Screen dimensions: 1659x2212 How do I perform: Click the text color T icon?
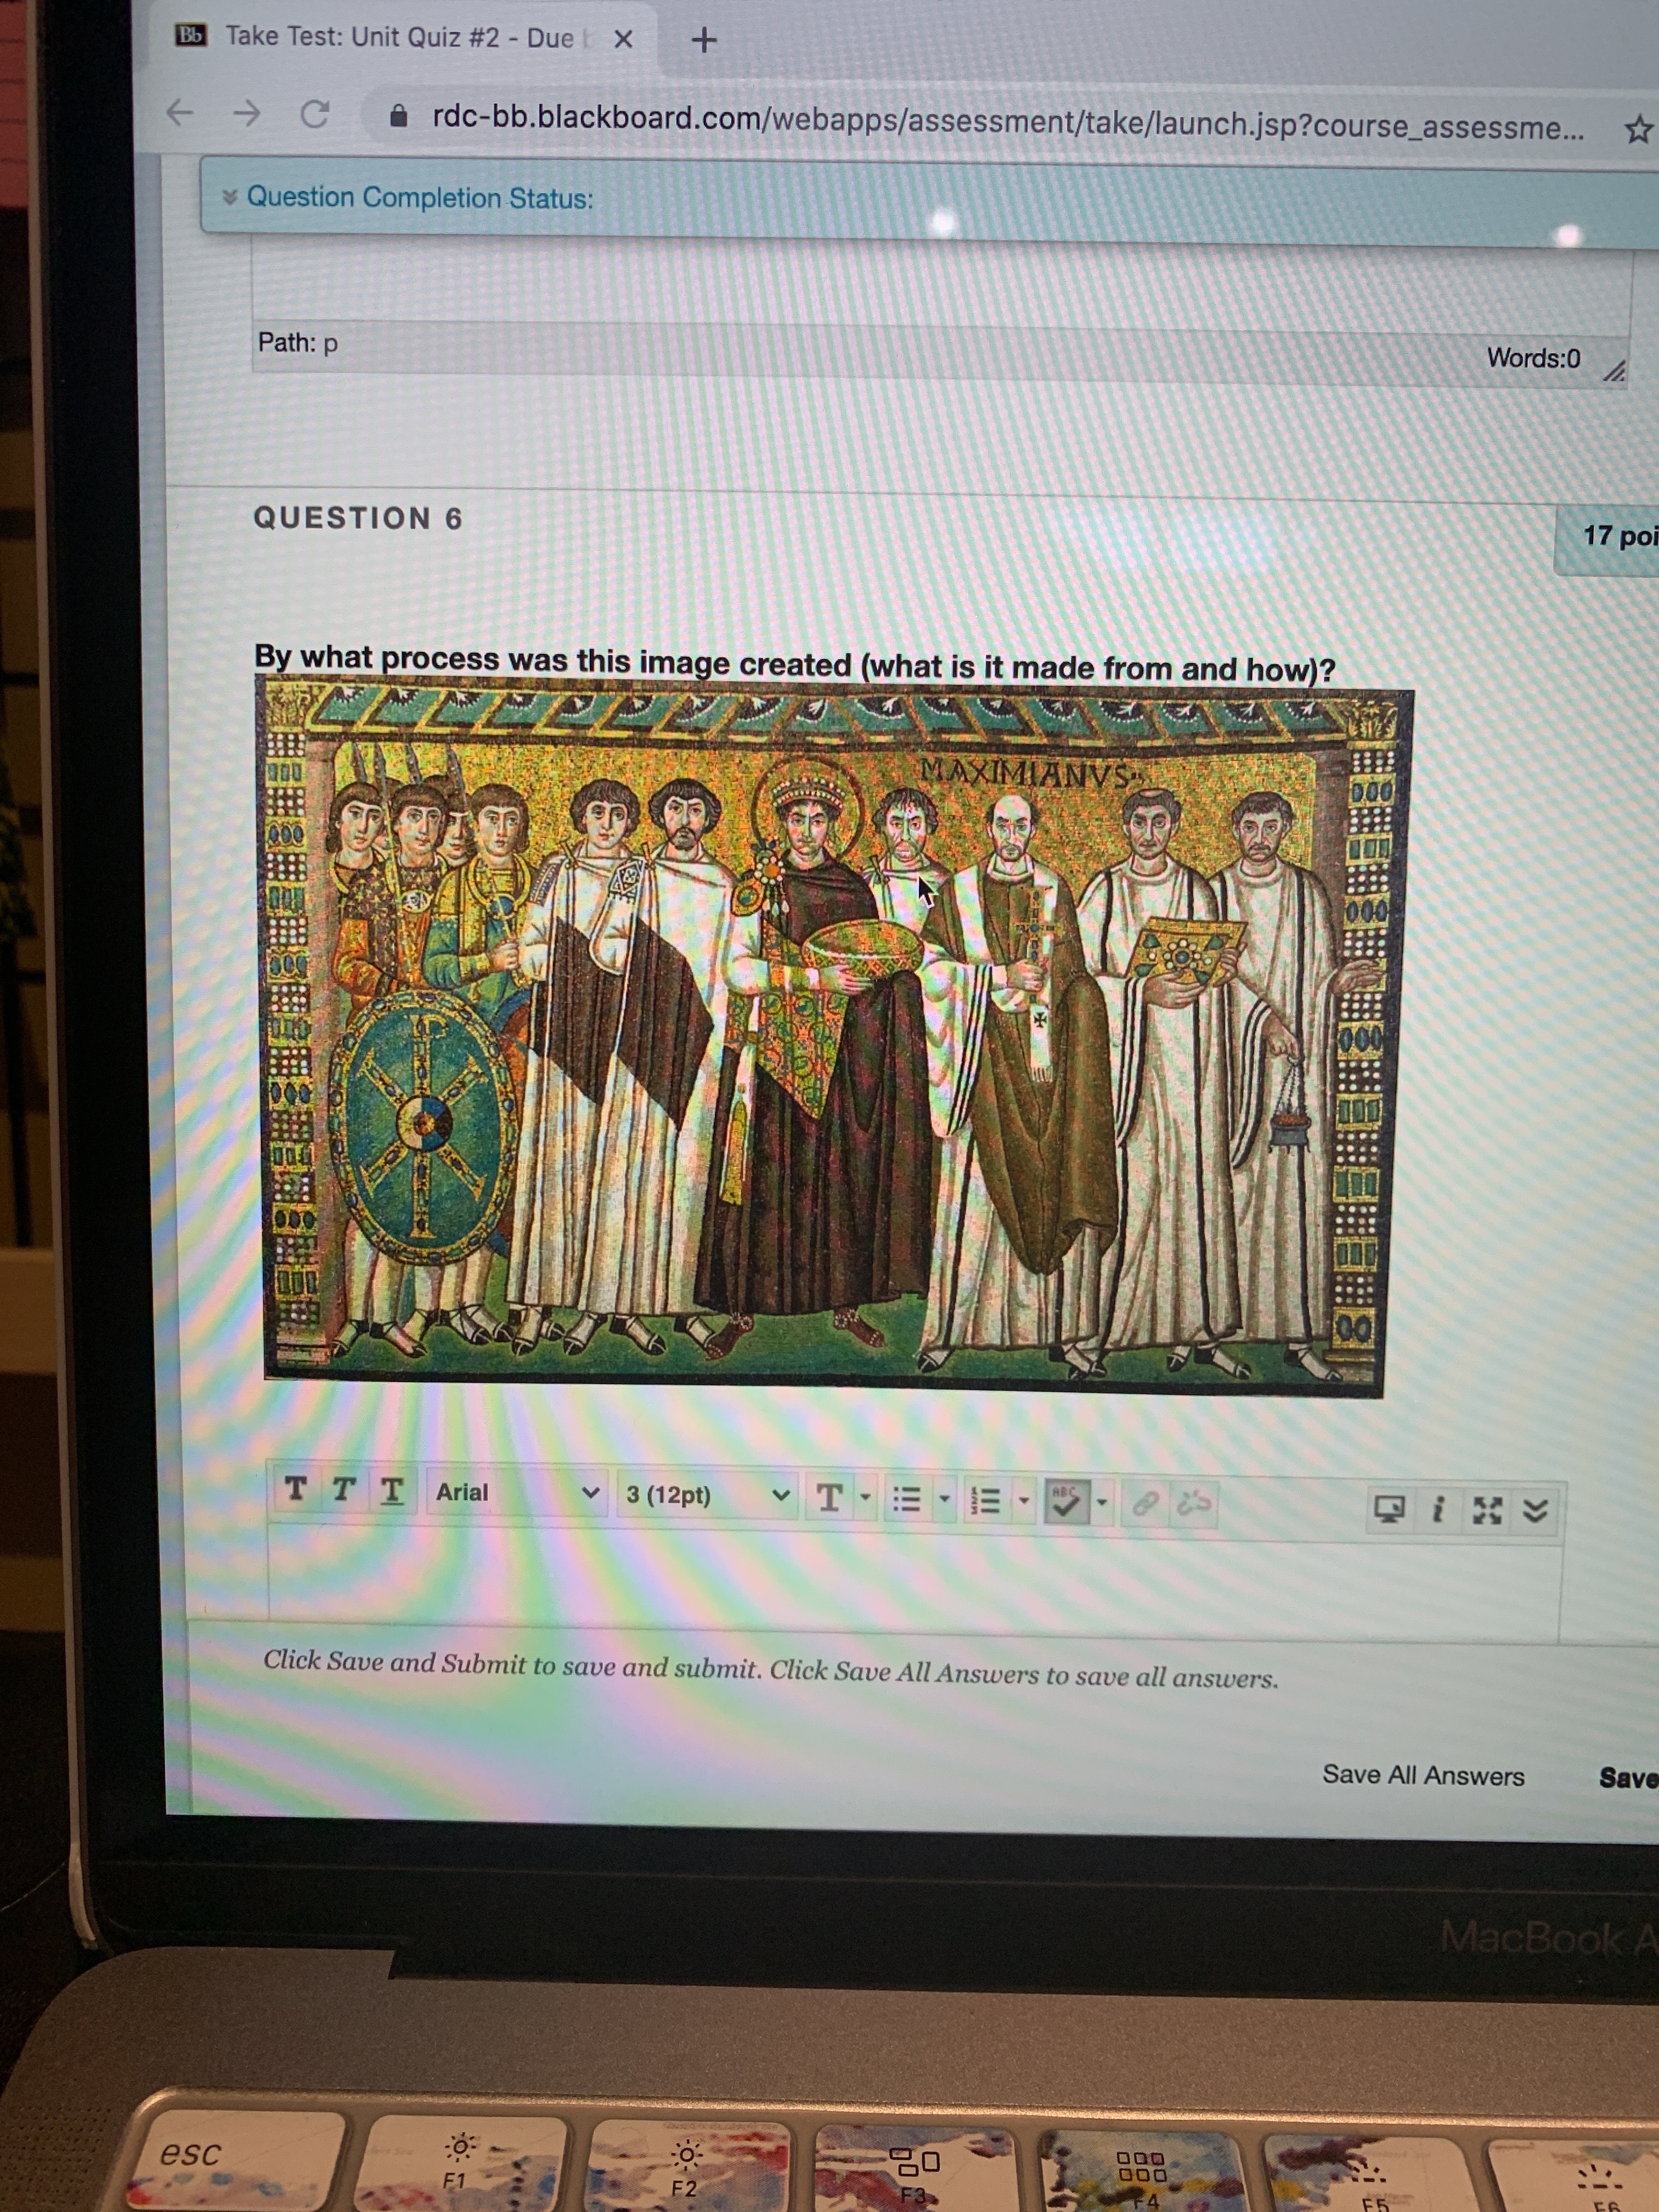coord(829,1497)
